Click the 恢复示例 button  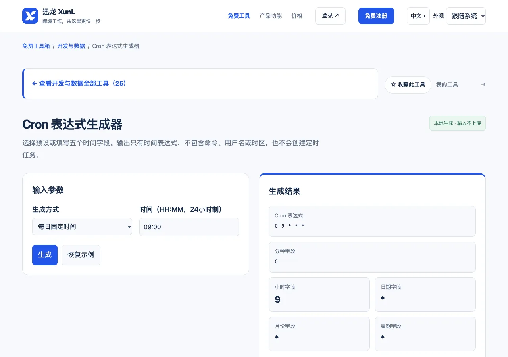tap(81, 255)
